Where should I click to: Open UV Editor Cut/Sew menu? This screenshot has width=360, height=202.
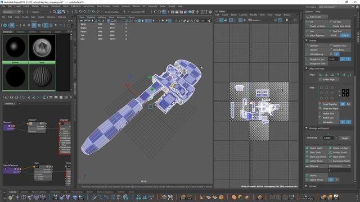[x=244, y=15]
